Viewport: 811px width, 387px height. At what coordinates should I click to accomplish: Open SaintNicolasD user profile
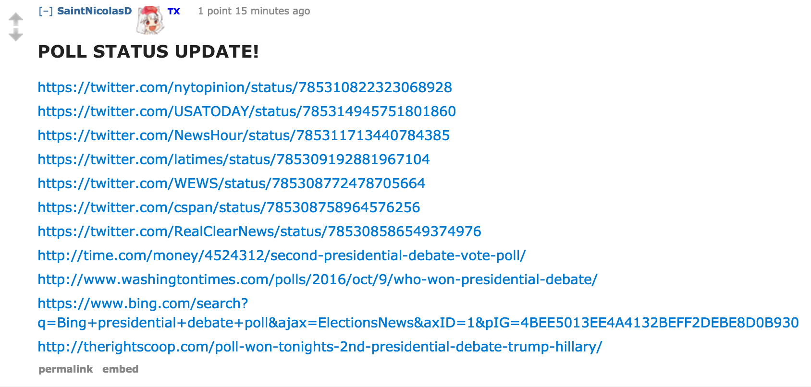click(x=94, y=11)
